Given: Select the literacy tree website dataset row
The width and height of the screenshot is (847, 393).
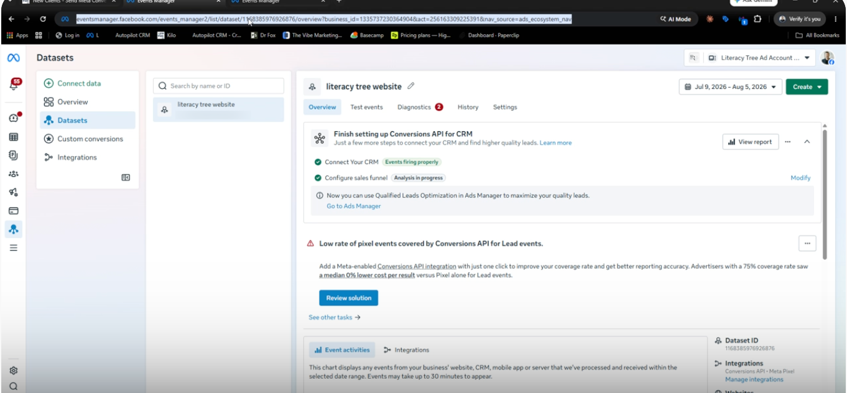Looking at the screenshot, I should pos(218,109).
